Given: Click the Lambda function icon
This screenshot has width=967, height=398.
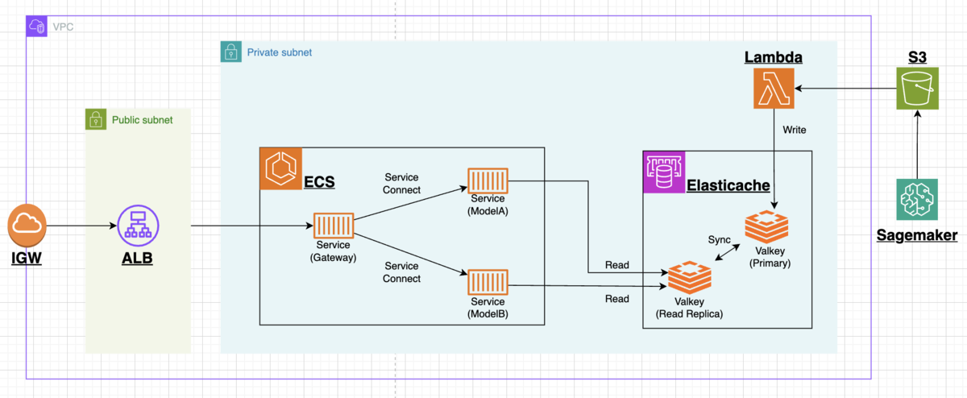Looking at the screenshot, I should click(774, 88).
